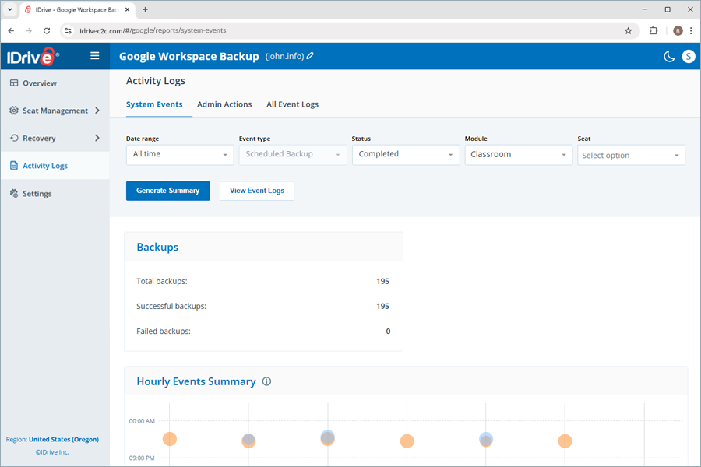
Task: Select the Overview sidebar icon
Action: [x=13, y=83]
